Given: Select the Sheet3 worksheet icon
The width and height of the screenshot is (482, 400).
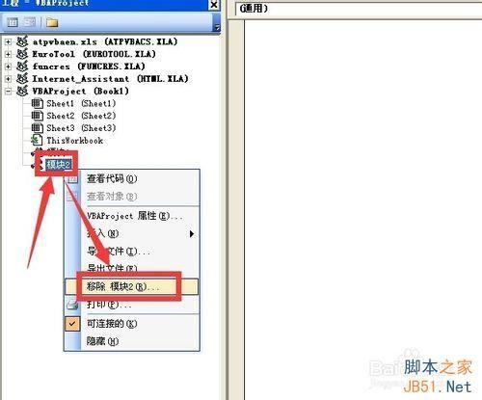Looking at the screenshot, I should click(x=37, y=128).
